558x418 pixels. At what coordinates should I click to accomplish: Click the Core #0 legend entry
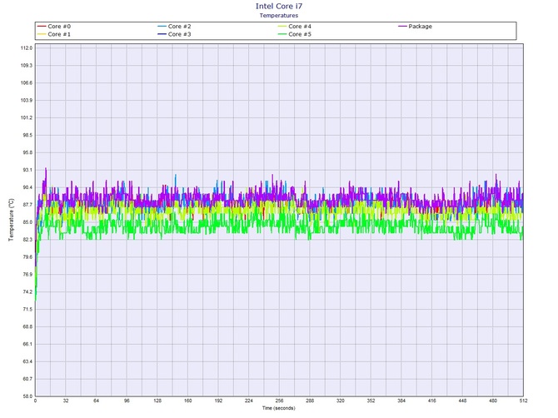[54, 27]
